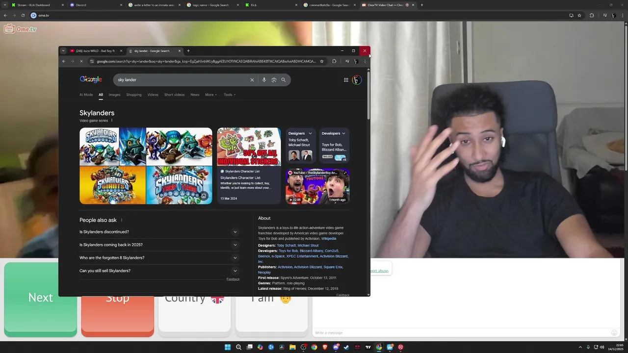Go back in the inner Google window
The image size is (628, 353).
(x=64, y=61)
